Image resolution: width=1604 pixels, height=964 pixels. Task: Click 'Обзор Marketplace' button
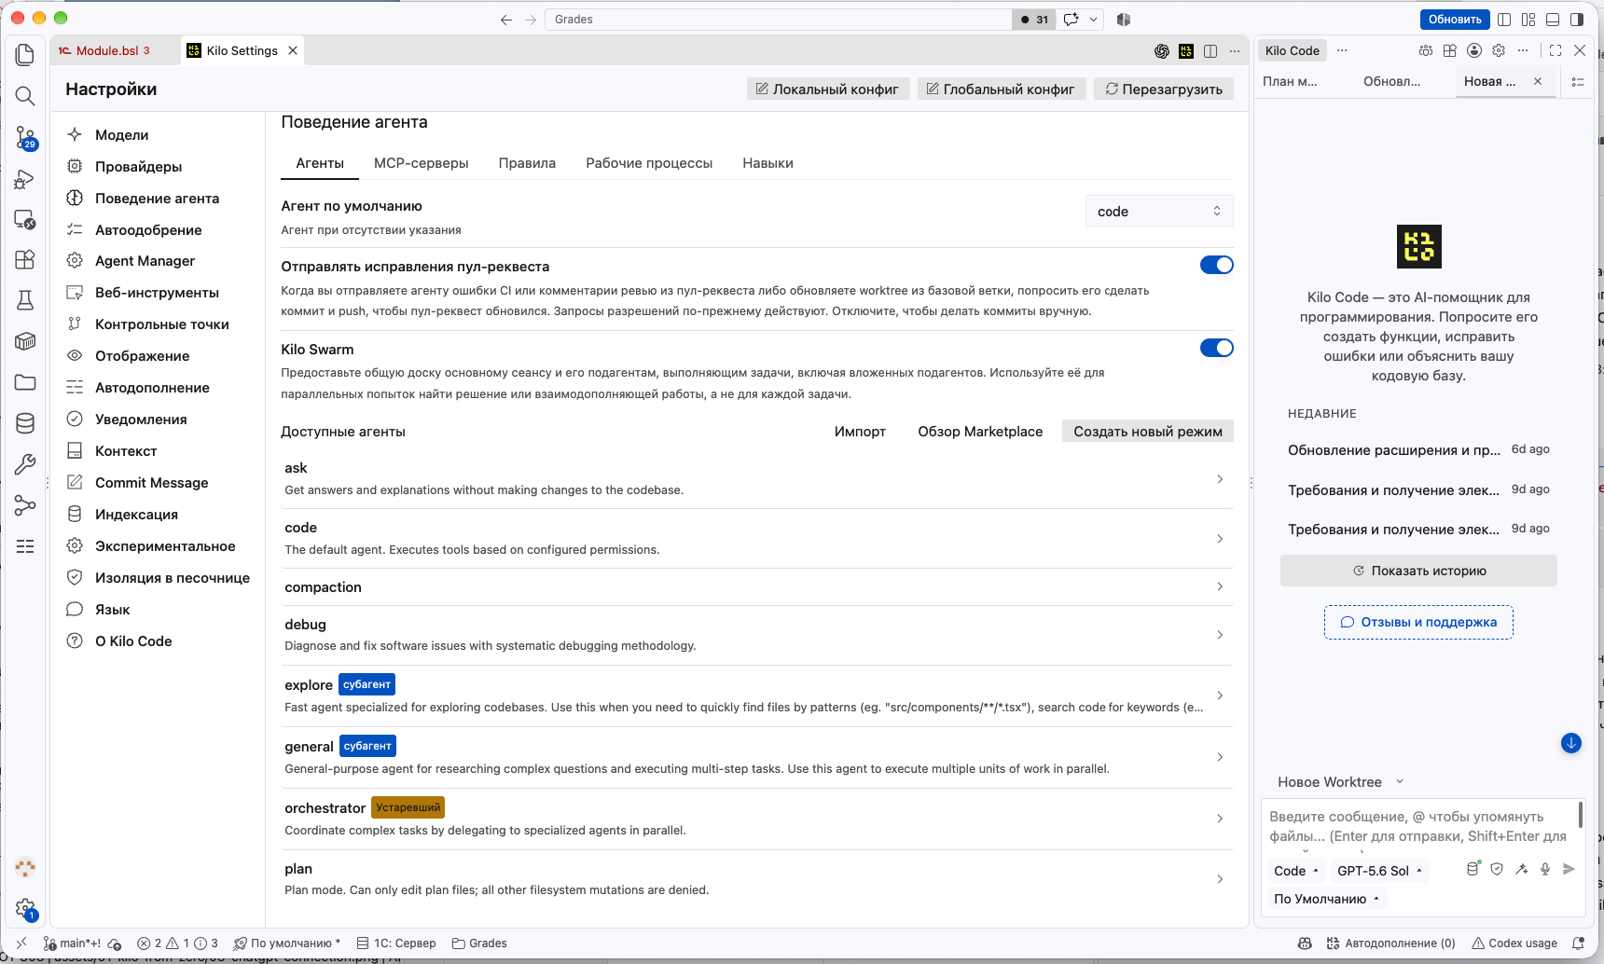[x=980, y=432]
